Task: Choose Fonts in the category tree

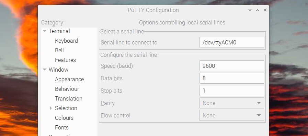Action: pyautogui.click(x=62, y=128)
